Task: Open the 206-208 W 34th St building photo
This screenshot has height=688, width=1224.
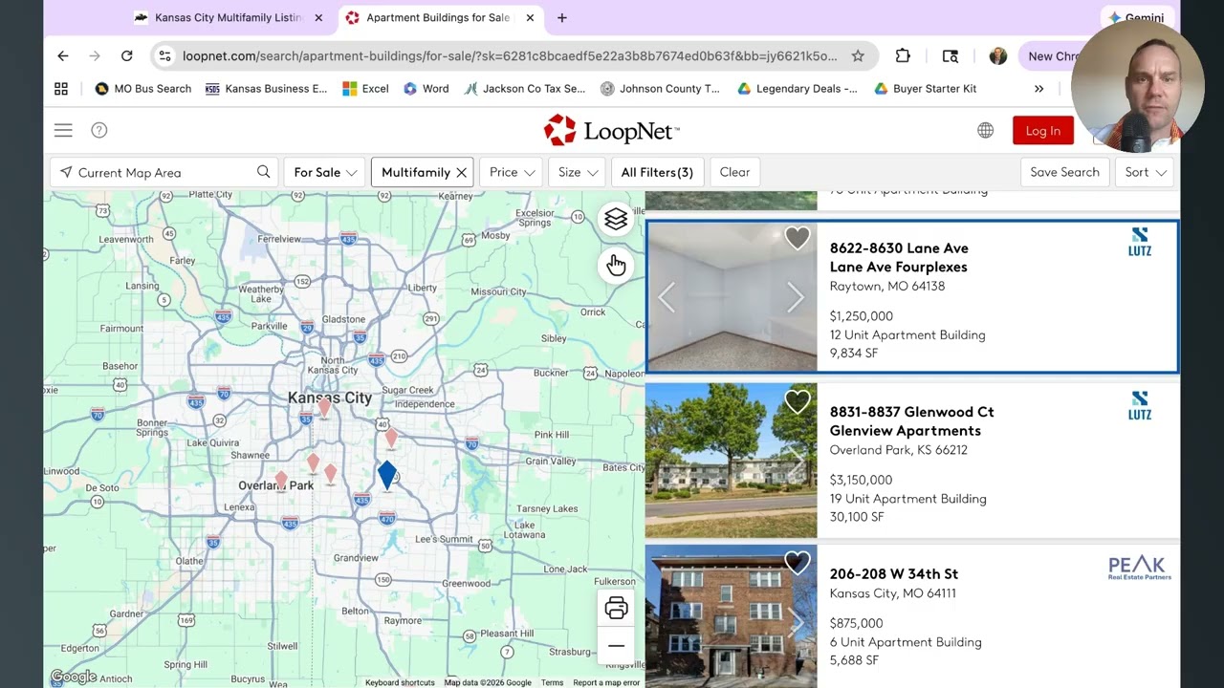Action: pos(731,616)
